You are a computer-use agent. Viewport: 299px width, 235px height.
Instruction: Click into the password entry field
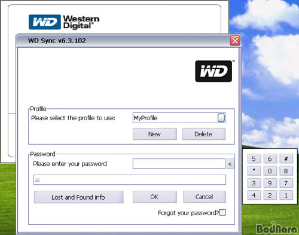click(x=179, y=164)
